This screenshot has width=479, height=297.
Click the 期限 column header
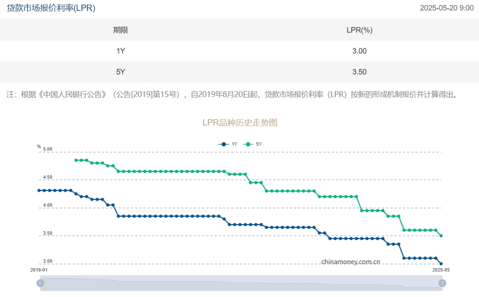click(x=121, y=30)
